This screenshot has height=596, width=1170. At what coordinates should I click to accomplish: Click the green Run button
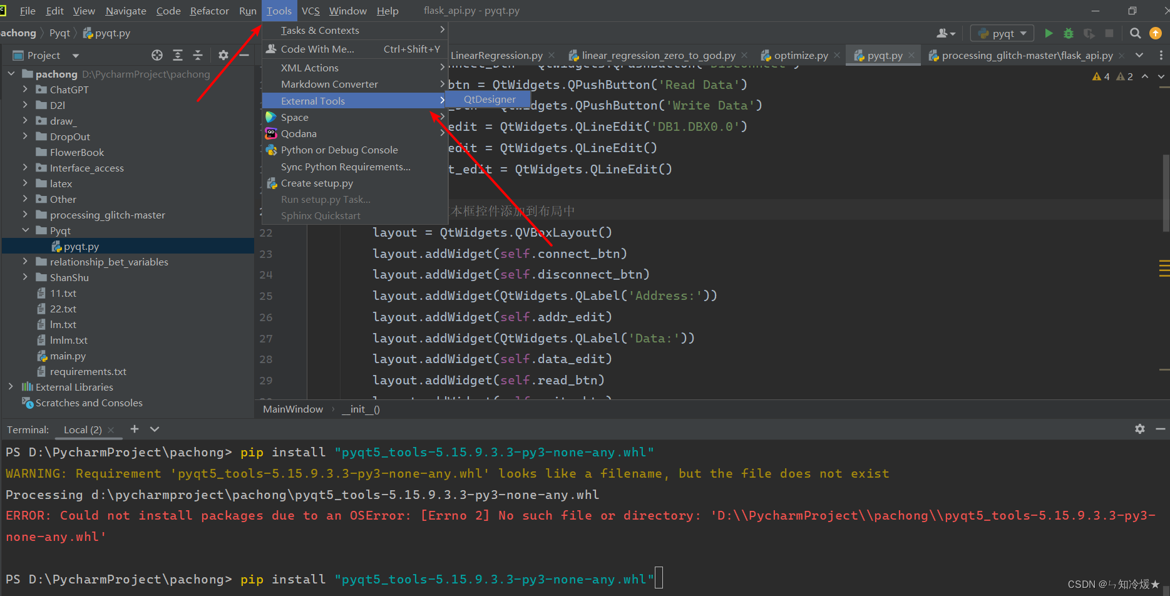1049,33
